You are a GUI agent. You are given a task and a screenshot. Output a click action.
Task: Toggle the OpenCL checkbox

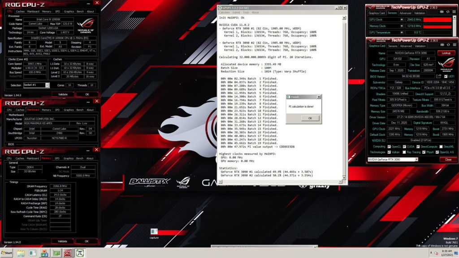click(389, 147)
